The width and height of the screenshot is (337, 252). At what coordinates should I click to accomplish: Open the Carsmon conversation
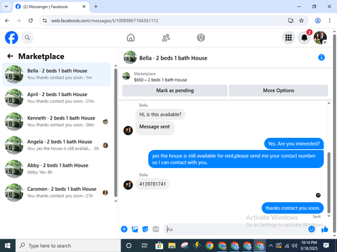57,192
